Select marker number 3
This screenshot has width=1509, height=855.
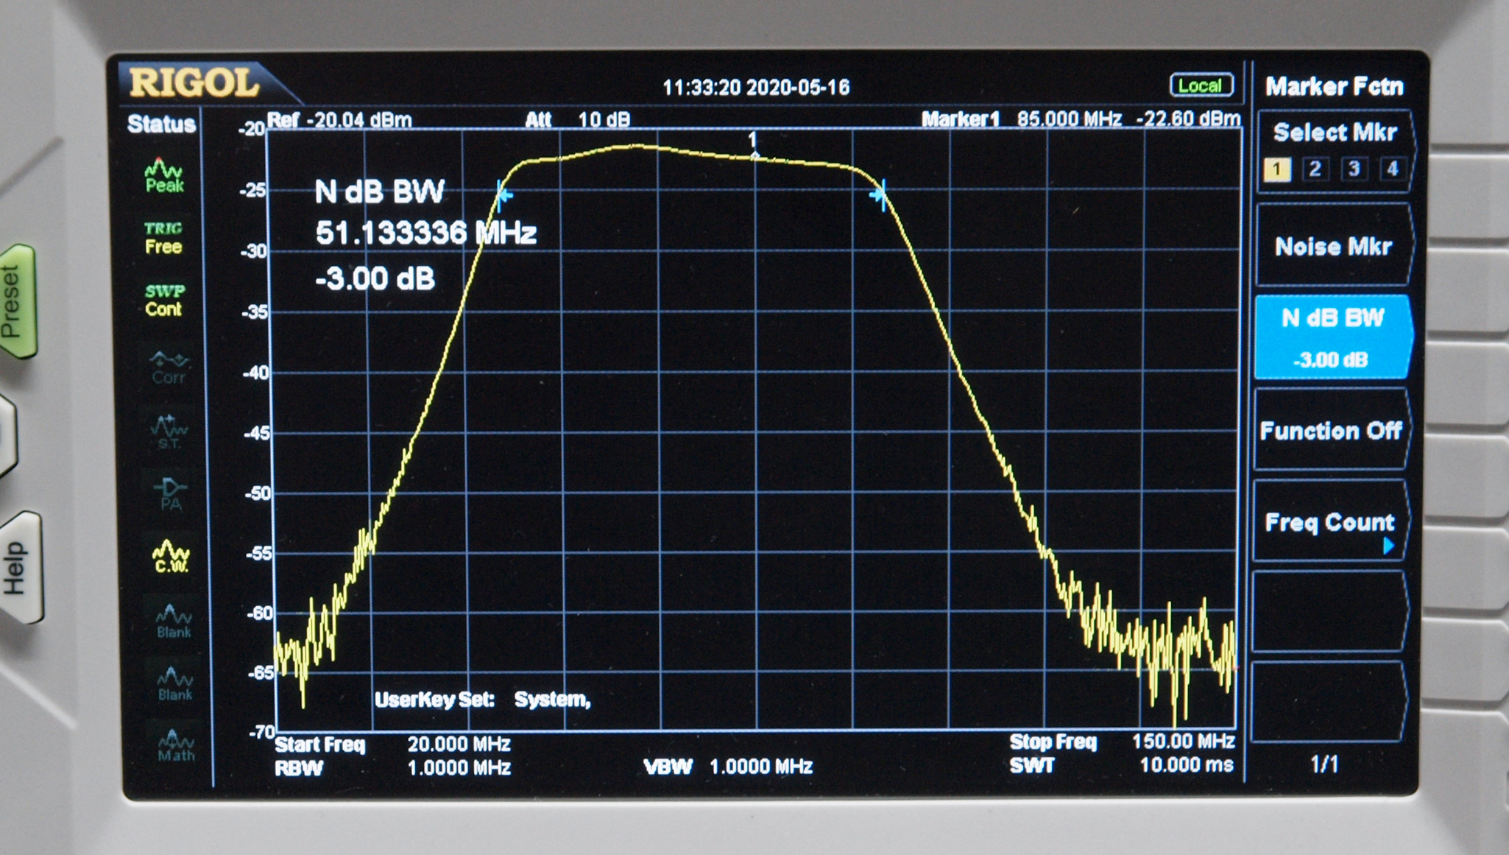coord(1354,169)
